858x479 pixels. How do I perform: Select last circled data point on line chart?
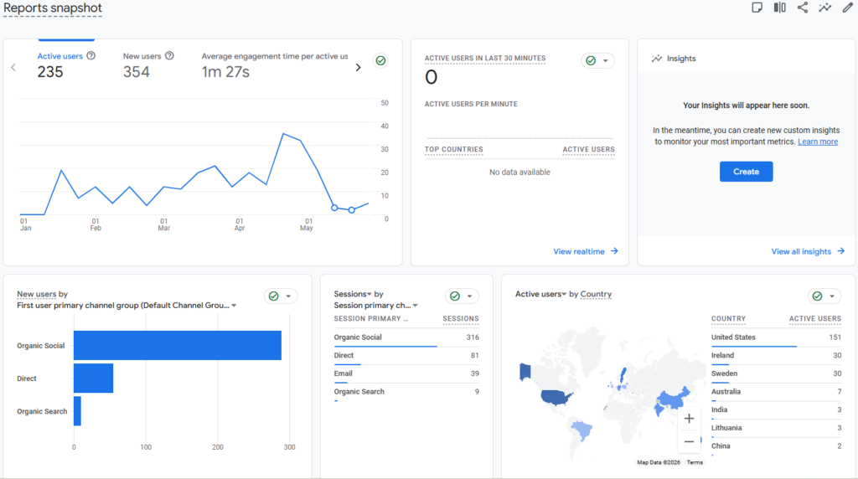(351, 210)
